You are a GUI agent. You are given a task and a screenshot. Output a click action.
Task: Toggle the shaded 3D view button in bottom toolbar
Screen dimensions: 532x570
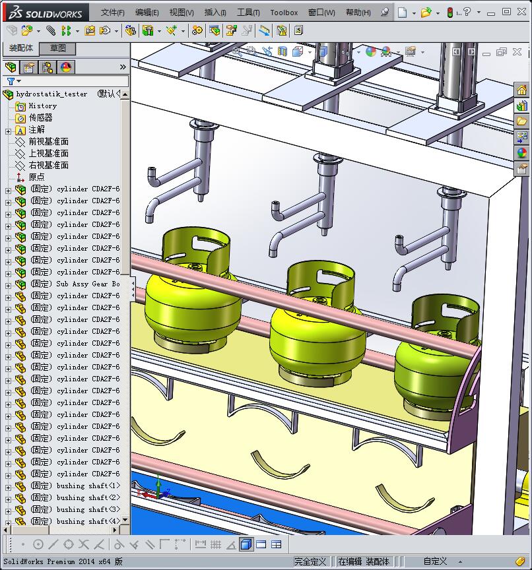246,544
